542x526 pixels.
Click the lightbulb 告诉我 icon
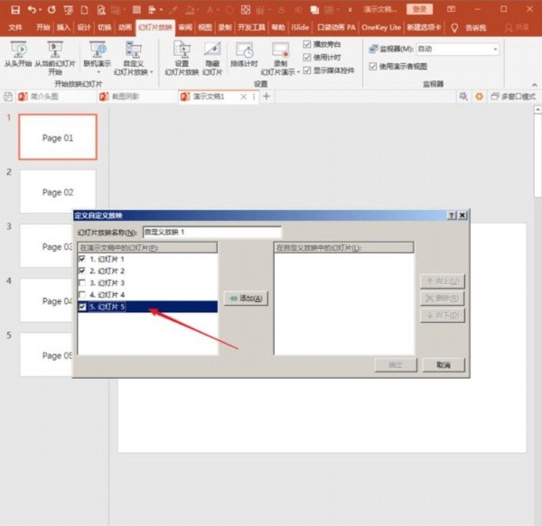[x=454, y=28]
